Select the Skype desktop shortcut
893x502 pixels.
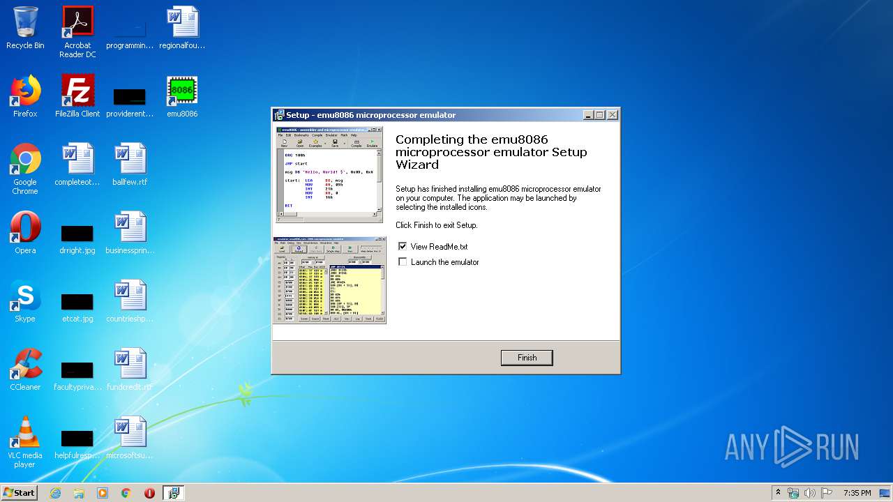point(25,301)
